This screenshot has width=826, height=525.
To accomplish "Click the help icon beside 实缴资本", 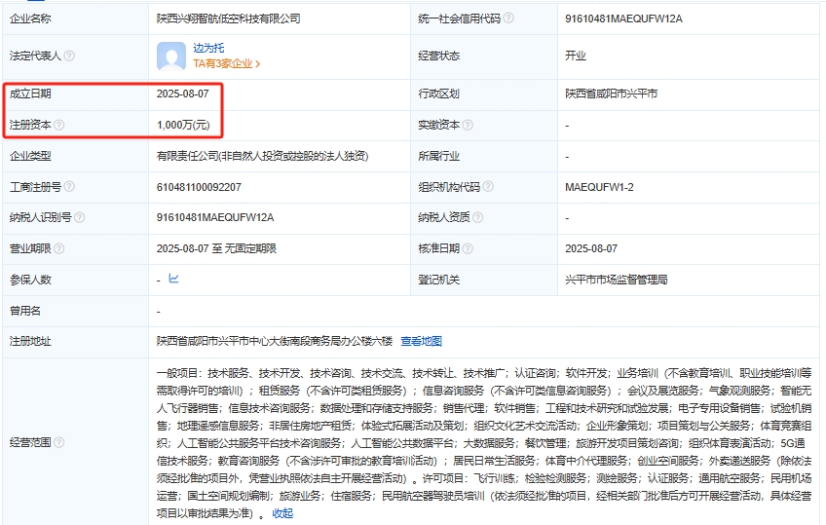I will pyautogui.click(x=468, y=125).
